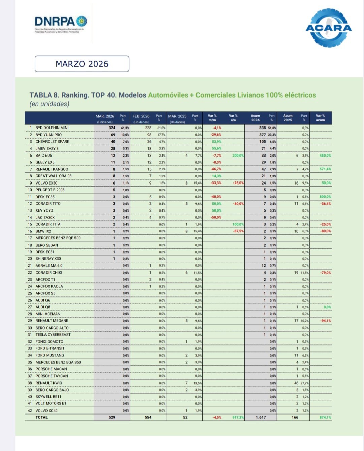This screenshot has width=364, height=451.
Task: Click the TOTAL row label
Action: click(x=42, y=417)
